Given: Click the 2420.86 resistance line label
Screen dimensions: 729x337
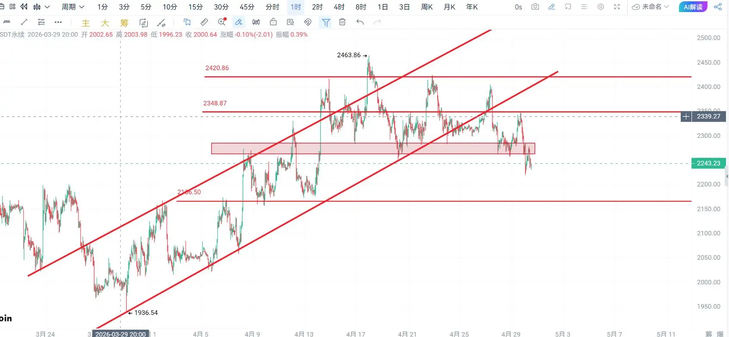Looking at the screenshot, I should [217, 68].
